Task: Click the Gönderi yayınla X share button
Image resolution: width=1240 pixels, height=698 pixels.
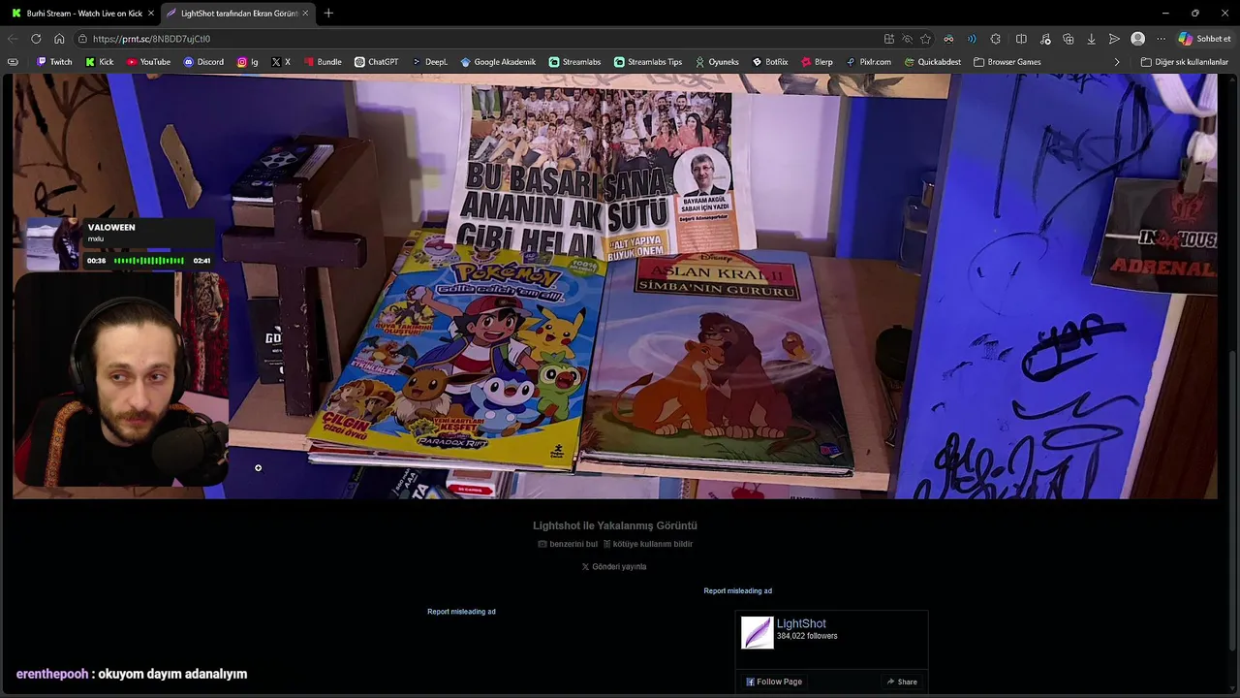Action: click(614, 566)
